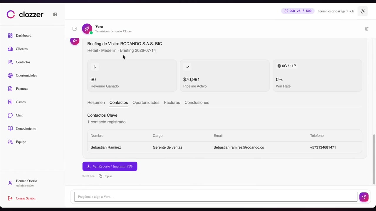The height and width of the screenshot is (211, 376).
Task: Click the Contactos Clave heading
Action: pyautogui.click(x=102, y=115)
